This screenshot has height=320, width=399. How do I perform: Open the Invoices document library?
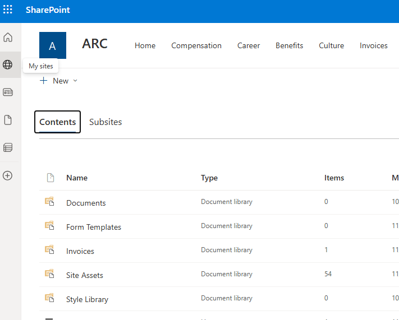click(80, 251)
